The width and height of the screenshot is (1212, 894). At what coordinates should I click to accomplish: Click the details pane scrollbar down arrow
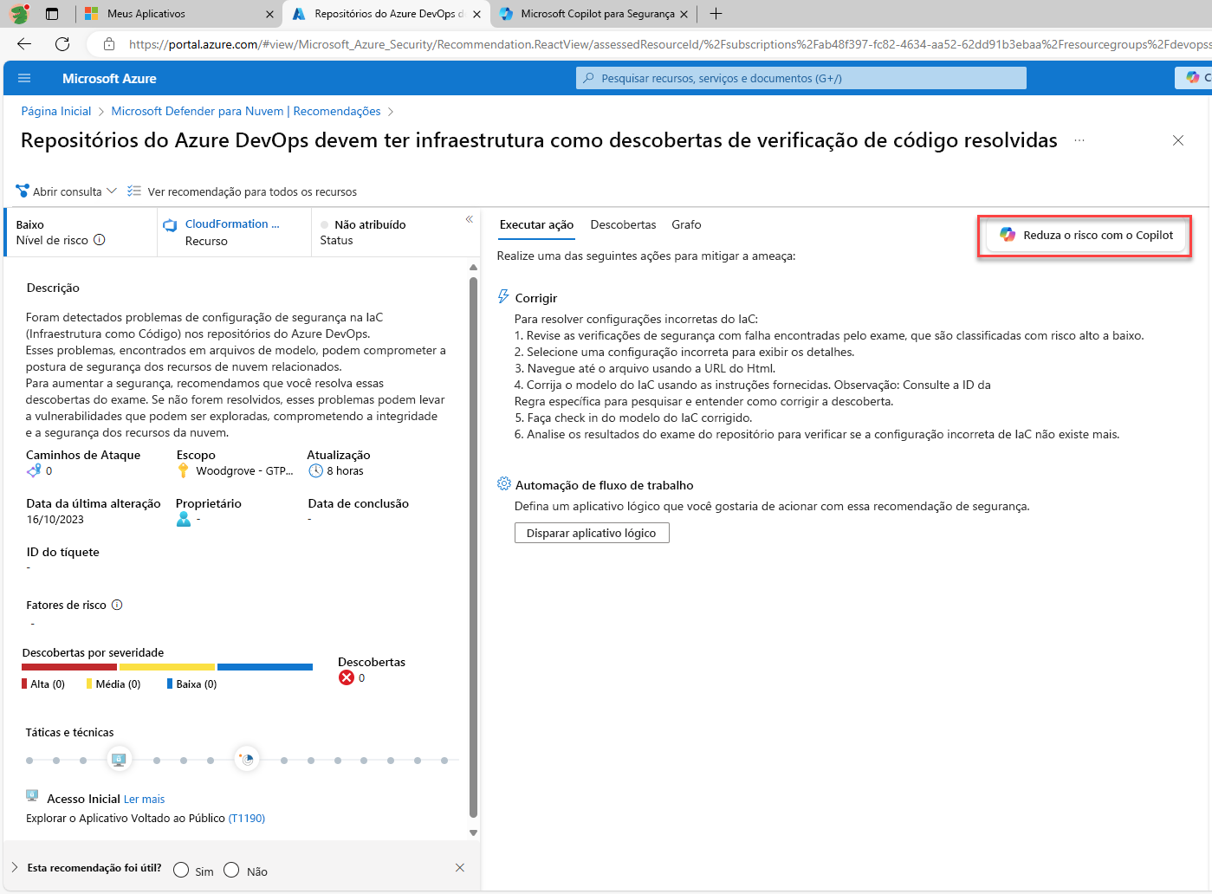point(473,832)
